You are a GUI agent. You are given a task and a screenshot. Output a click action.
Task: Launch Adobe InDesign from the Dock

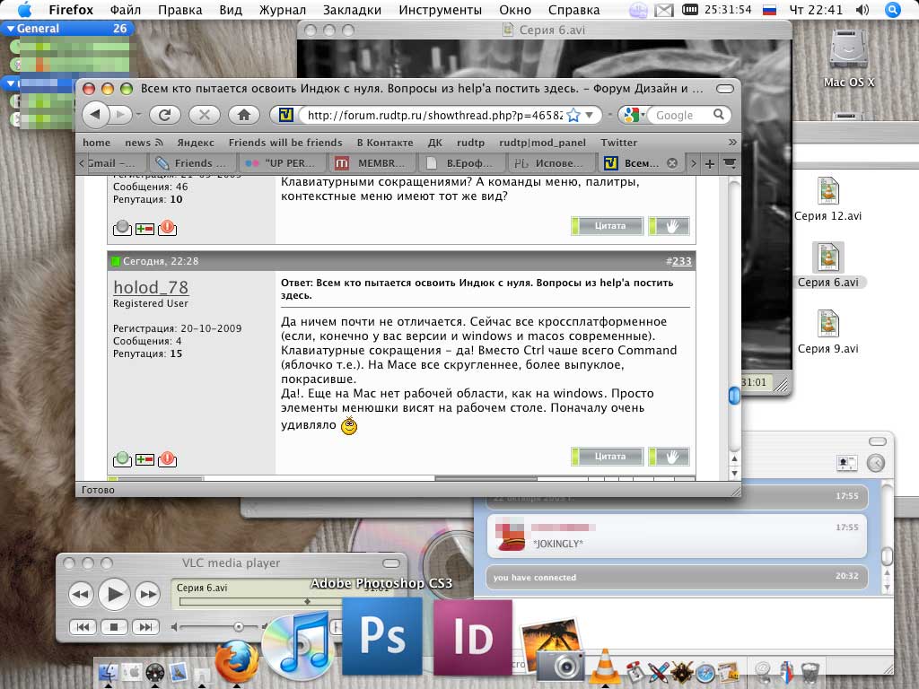(472, 638)
